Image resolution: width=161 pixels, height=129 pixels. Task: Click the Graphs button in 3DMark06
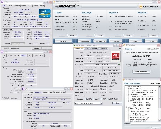coord(116,41)
